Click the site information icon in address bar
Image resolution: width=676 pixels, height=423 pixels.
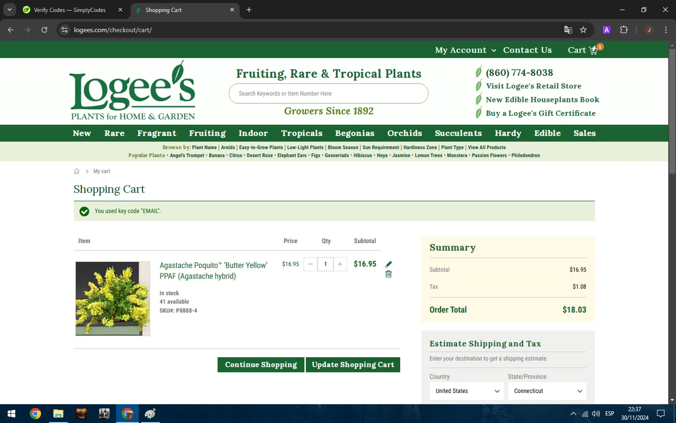[64, 30]
